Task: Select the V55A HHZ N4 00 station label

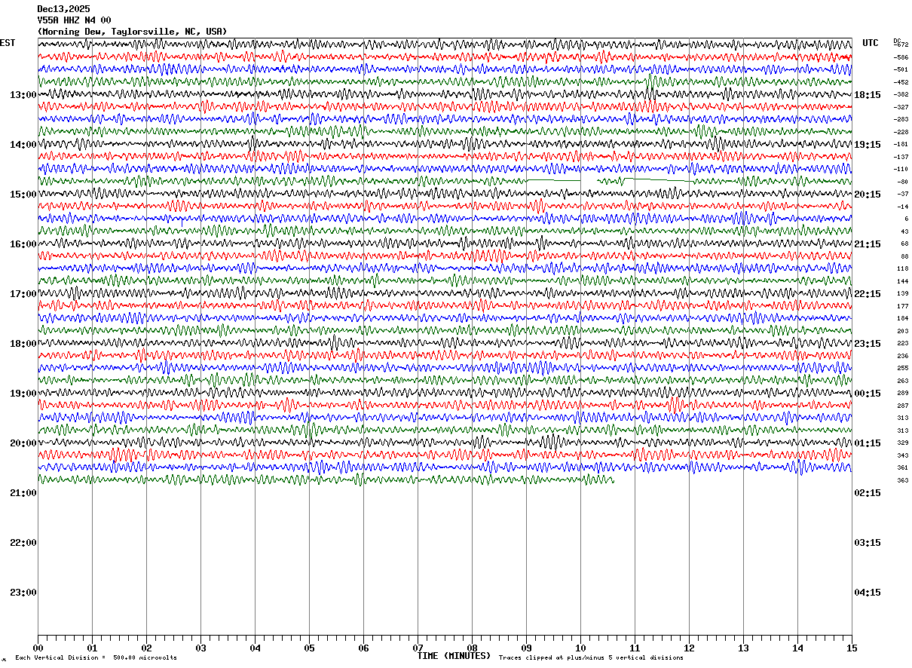Action: pyautogui.click(x=75, y=20)
